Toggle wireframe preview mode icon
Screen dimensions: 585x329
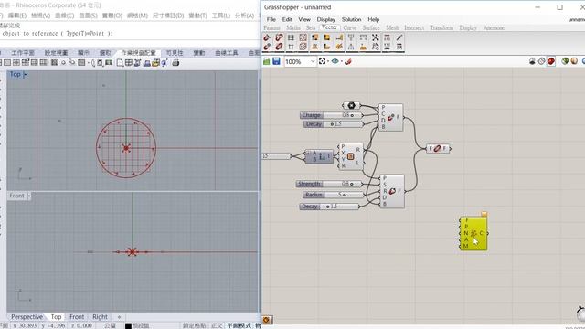(x=542, y=61)
